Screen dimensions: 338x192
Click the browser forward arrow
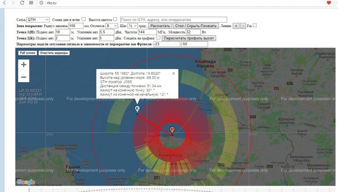13,3
